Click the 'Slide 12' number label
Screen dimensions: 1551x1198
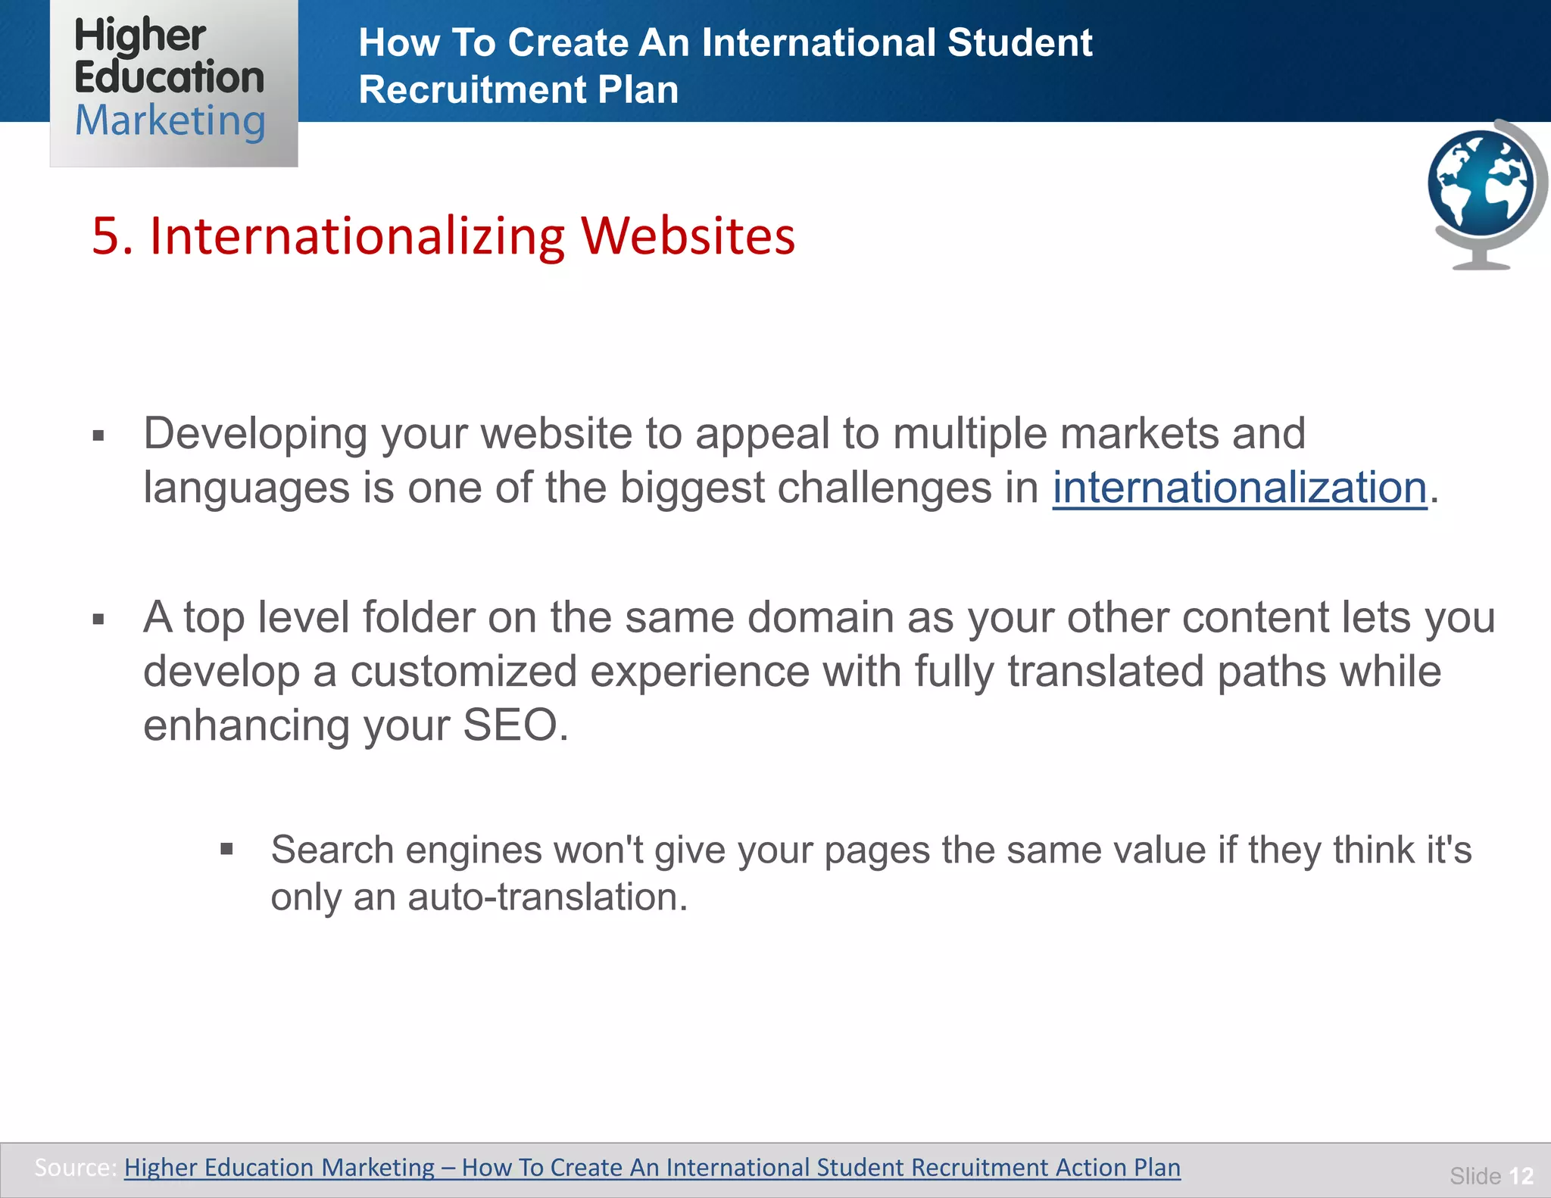tap(1491, 1175)
